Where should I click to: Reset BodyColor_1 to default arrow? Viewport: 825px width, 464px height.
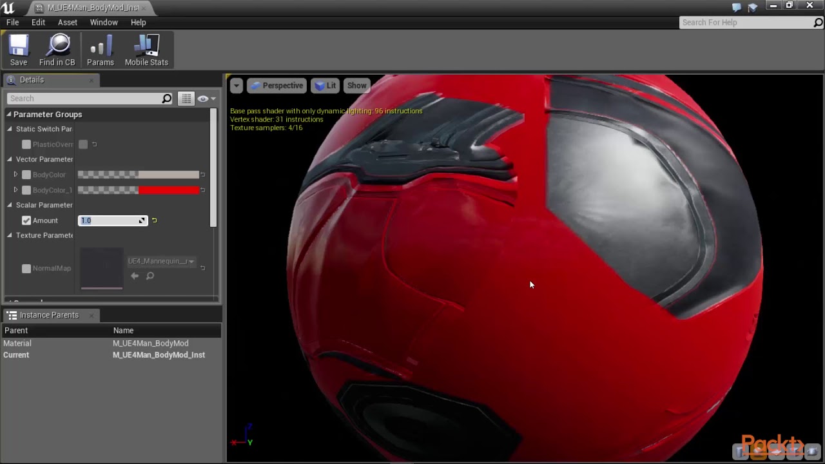point(203,190)
